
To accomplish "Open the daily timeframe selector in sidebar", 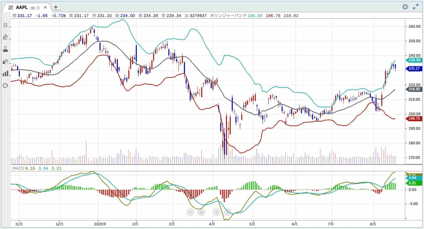I will (x=5, y=25).
